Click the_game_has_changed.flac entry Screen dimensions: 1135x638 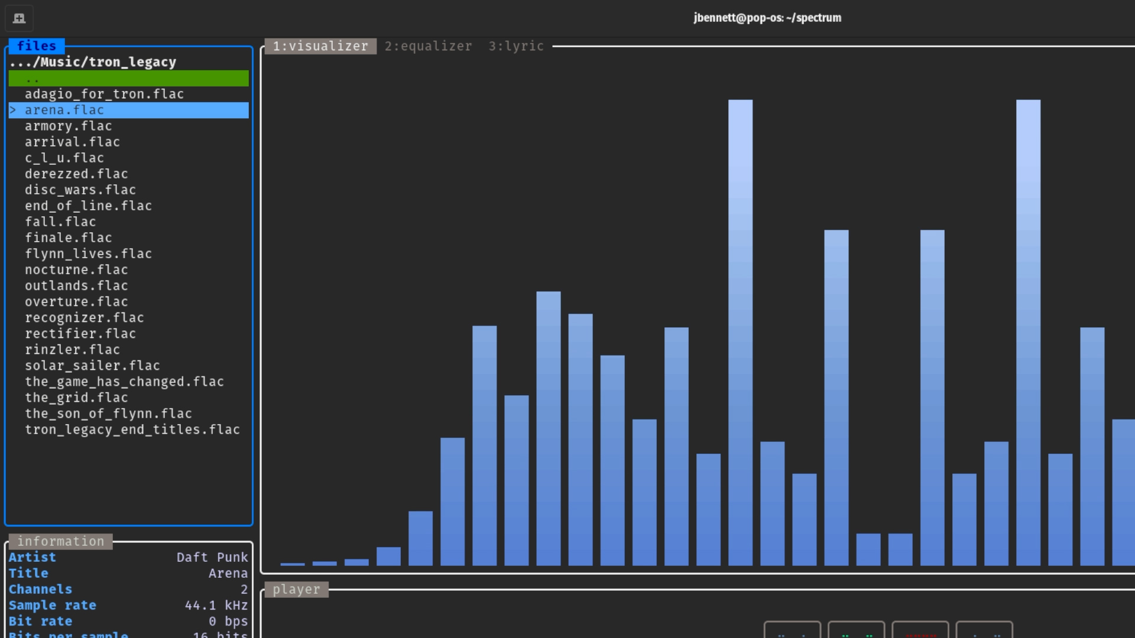click(124, 382)
